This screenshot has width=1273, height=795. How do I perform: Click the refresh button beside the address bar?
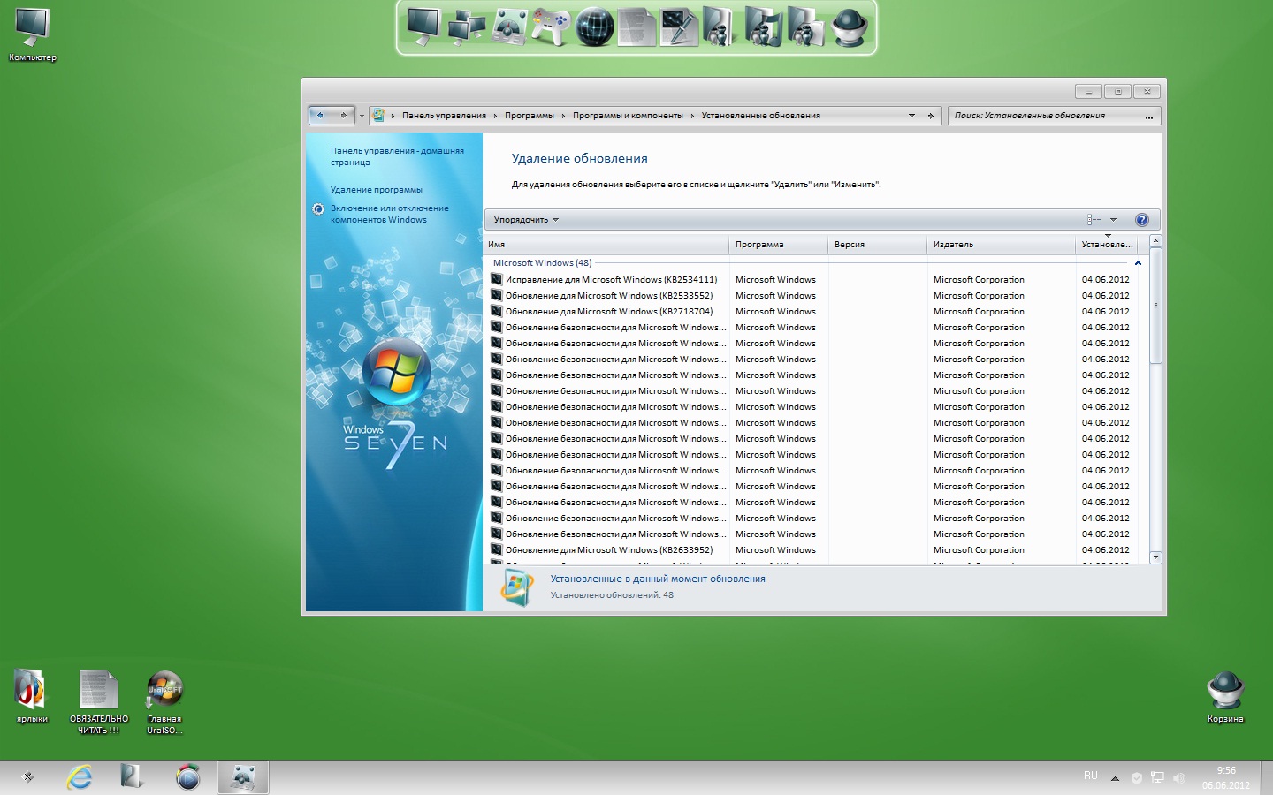[x=930, y=116]
